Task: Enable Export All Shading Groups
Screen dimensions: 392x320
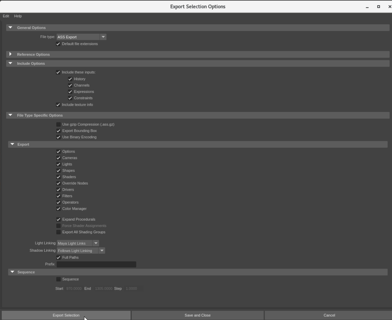Action: 59,232
